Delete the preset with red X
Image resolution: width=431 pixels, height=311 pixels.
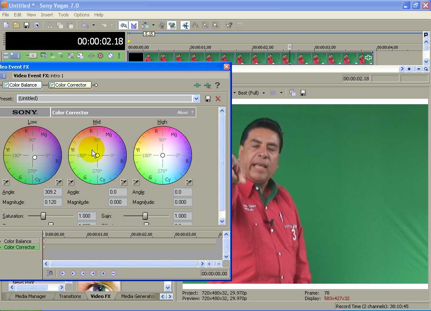pos(218,99)
